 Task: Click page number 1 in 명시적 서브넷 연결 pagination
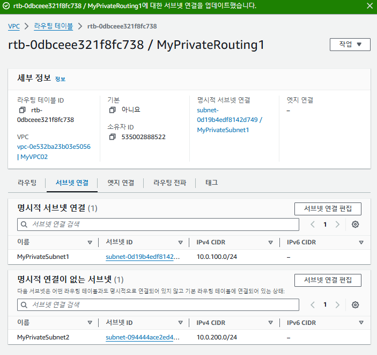coord(325,224)
